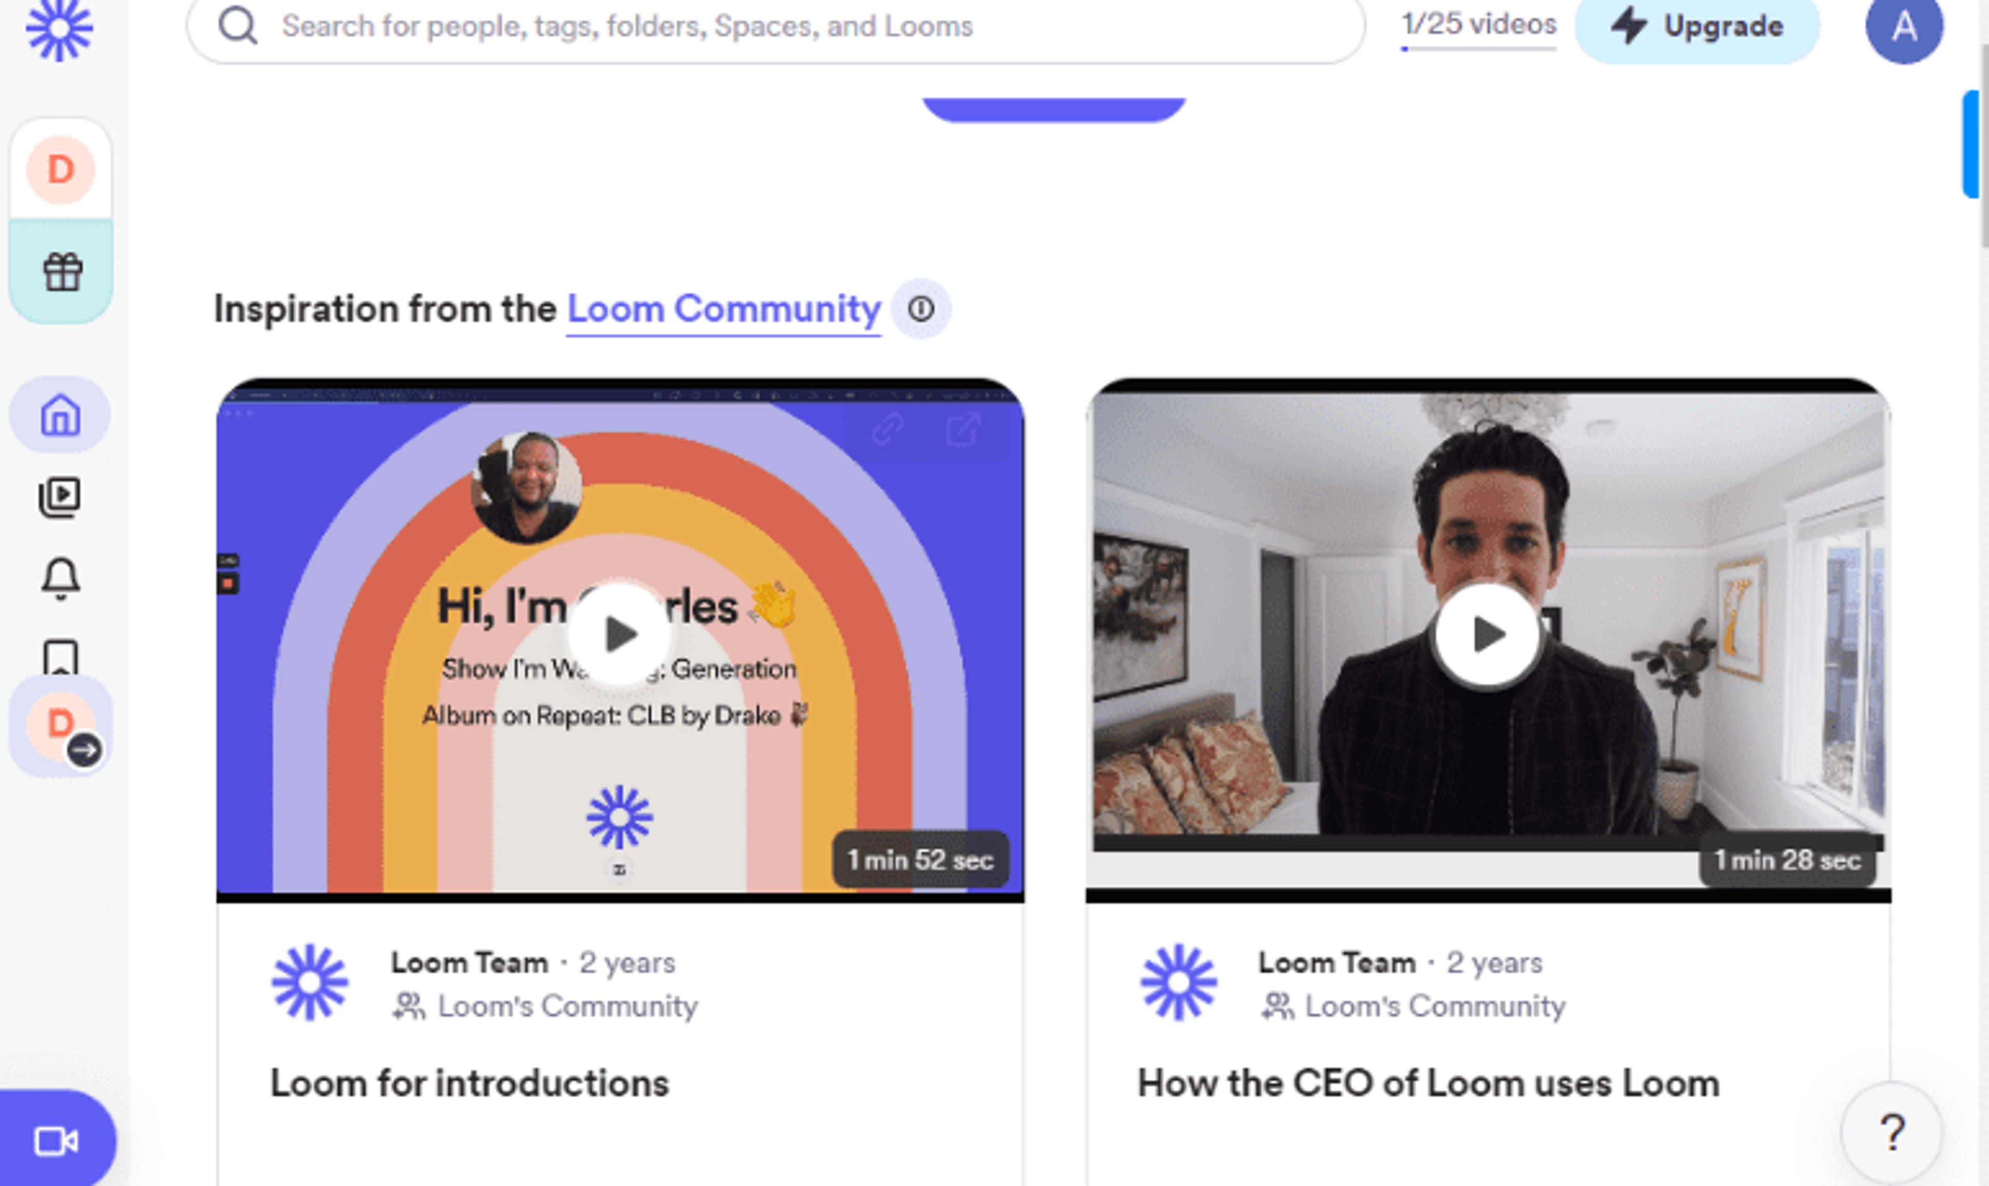Image resolution: width=1989 pixels, height=1186 pixels.
Task: Click the Loom logo in the sidebar
Action: [59, 30]
